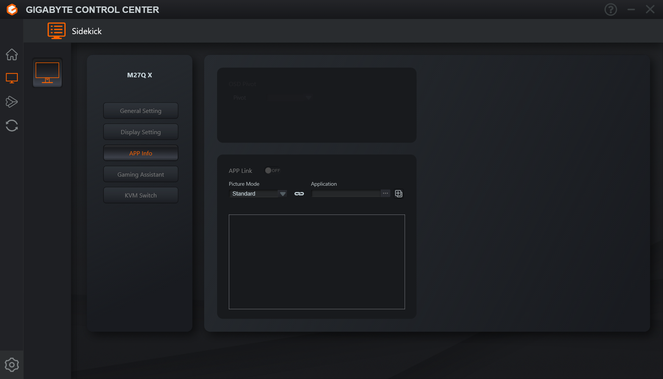Viewport: 663px width, 379px height.
Task: Minimize the Gigabyte Control Center window
Action: [631, 9]
